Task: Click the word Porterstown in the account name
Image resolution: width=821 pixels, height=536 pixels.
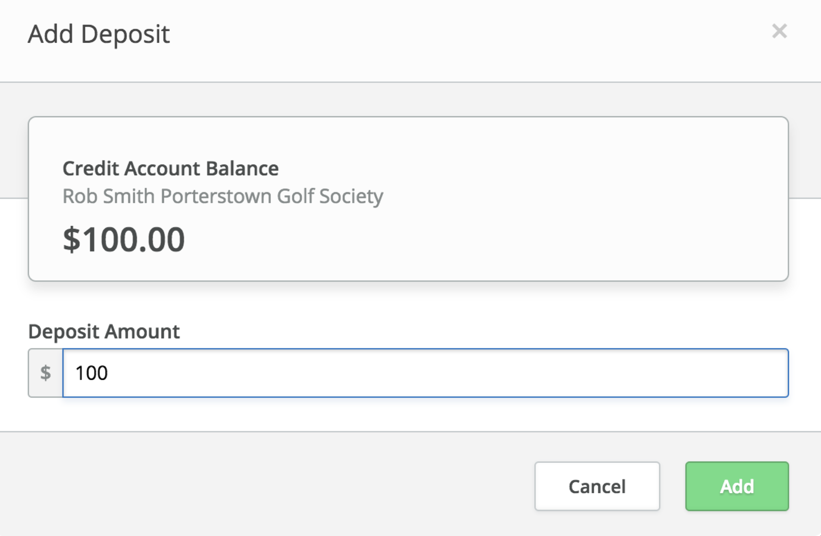Action: [216, 196]
